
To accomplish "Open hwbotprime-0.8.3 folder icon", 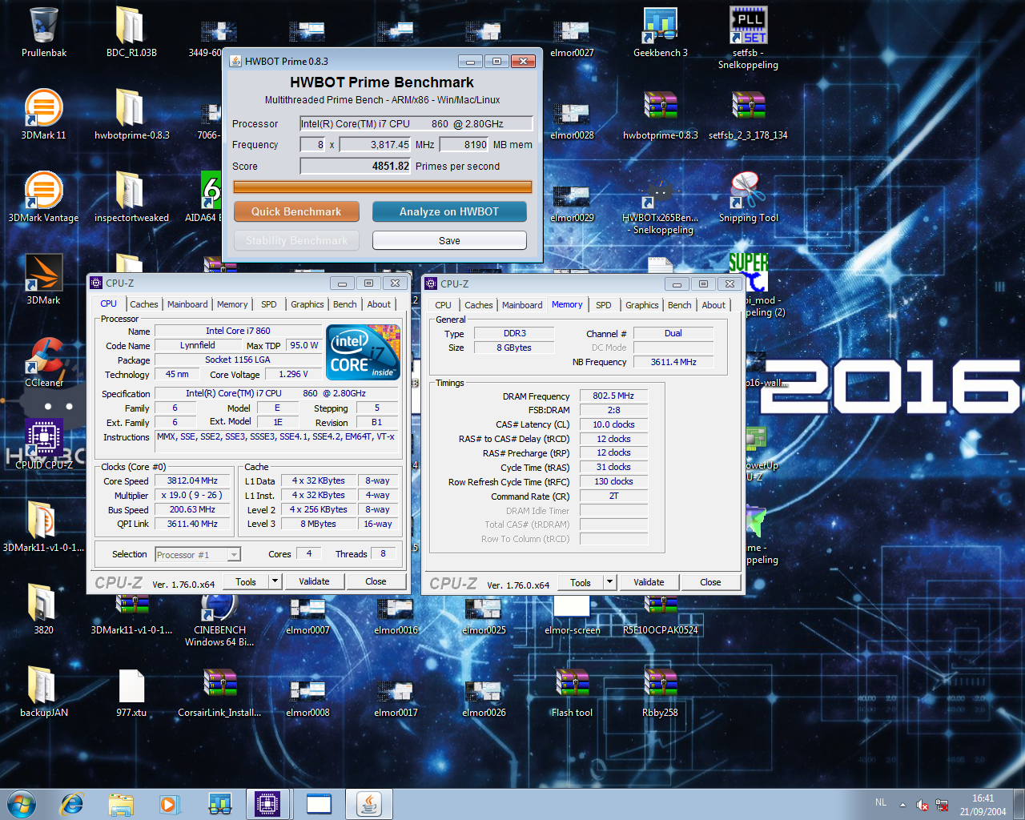I will point(131,115).
